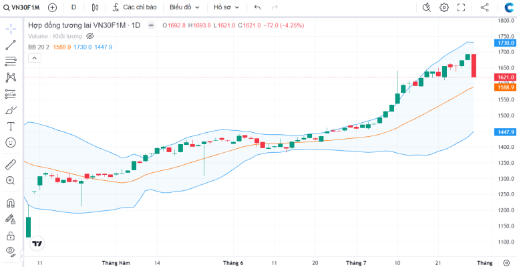Toggle hide all drawings eye
The image size is (517, 267).
pyautogui.click(x=11, y=252)
